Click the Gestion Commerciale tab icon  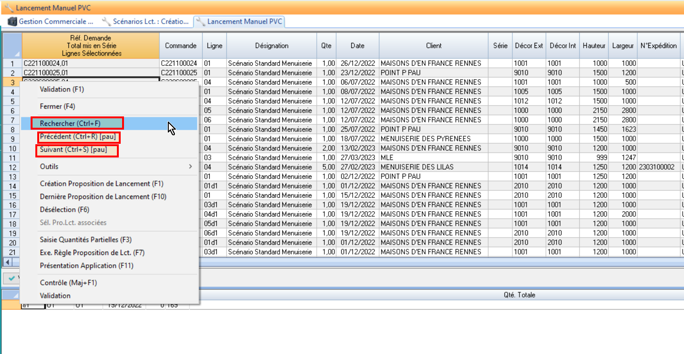12,21
